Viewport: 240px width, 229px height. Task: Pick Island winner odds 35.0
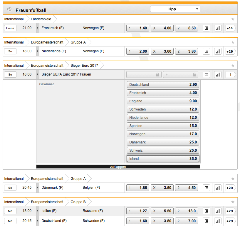163,159
